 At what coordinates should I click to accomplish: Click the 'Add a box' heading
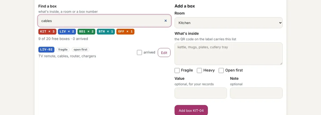click(185, 6)
